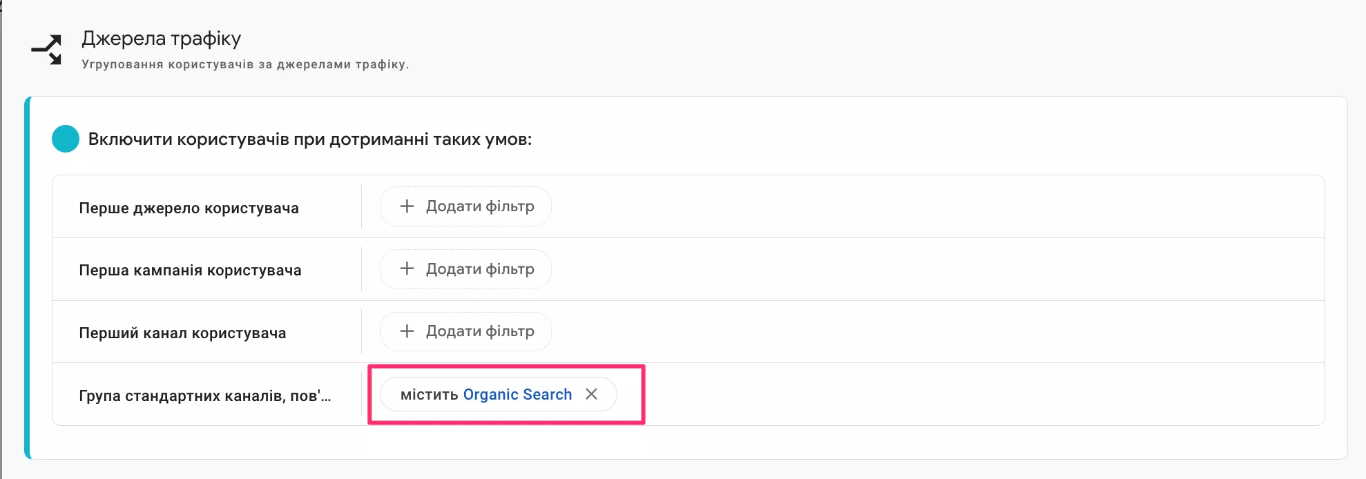Click the teal left border of card
The width and height of the screenshot is (1366, 479).
tap(28, 277)
